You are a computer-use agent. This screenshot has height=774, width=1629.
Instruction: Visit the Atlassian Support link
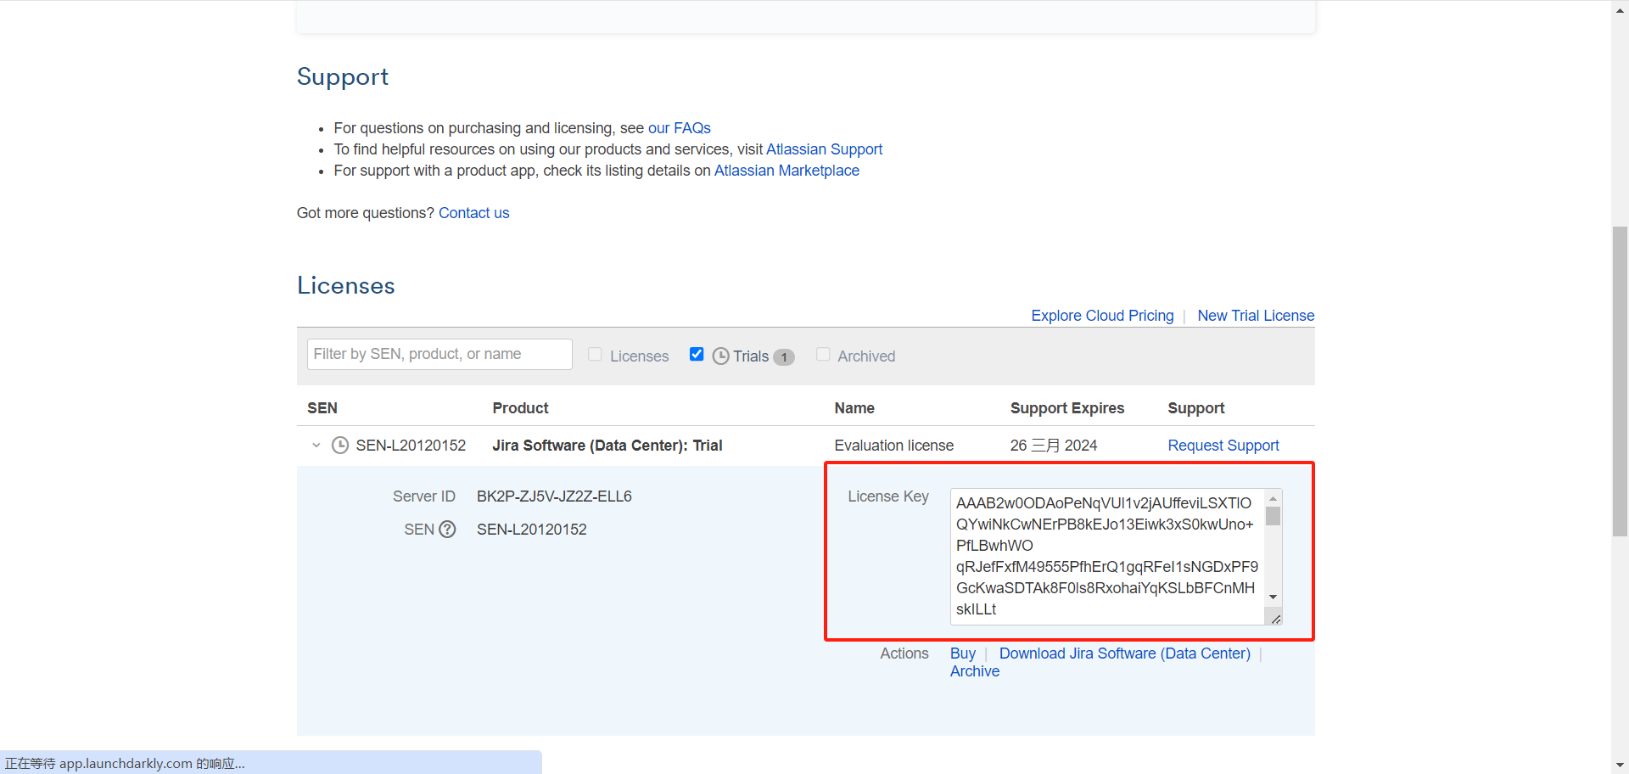click(824, 149)
